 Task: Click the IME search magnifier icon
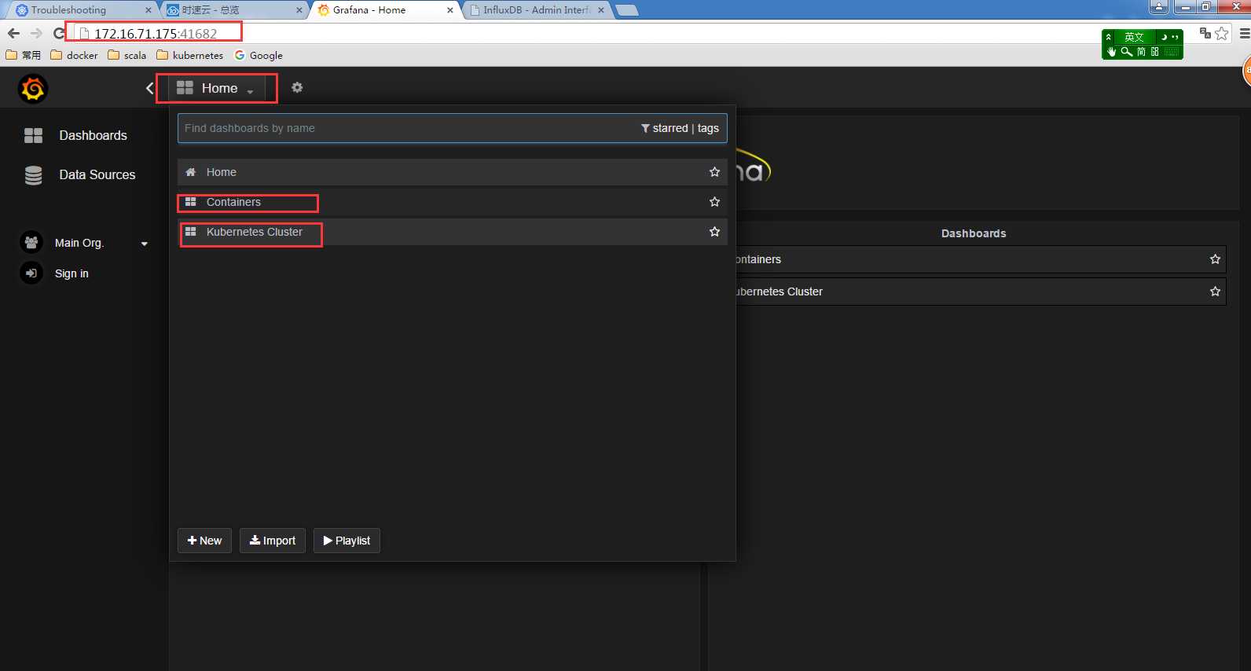pyautogui.click(x=1126, y=51)
